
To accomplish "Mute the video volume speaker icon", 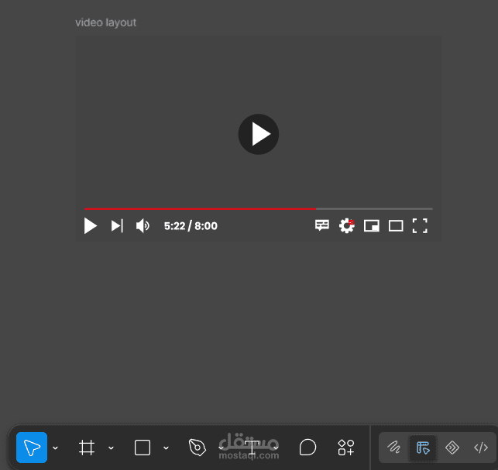I will point(143,226).
